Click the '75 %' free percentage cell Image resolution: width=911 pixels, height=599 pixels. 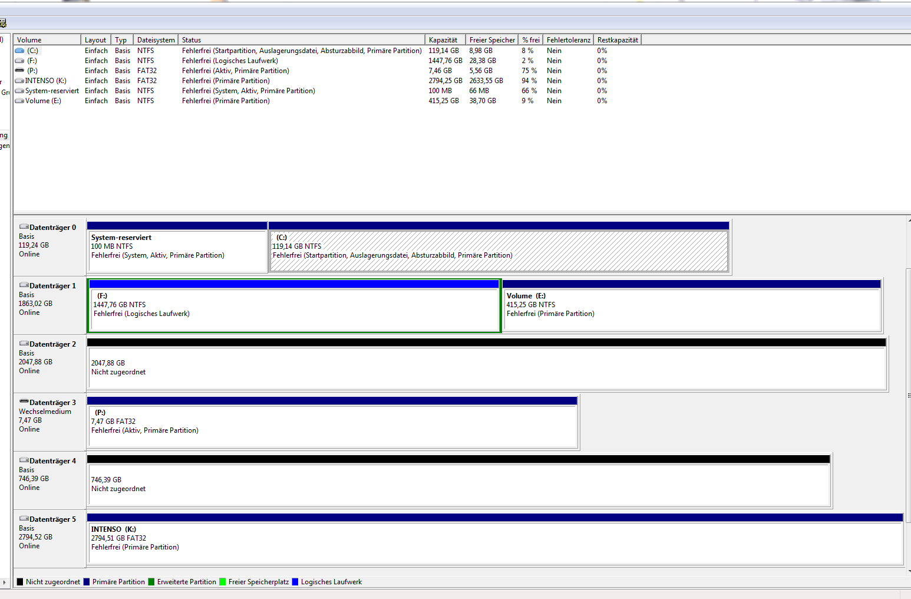529,71
